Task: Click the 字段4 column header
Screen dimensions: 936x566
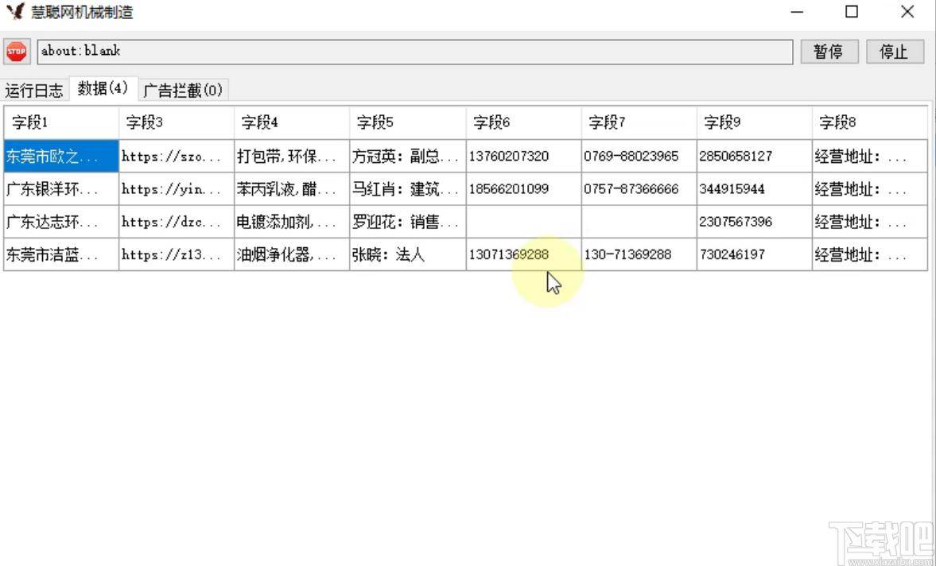Action: (292, 123)
